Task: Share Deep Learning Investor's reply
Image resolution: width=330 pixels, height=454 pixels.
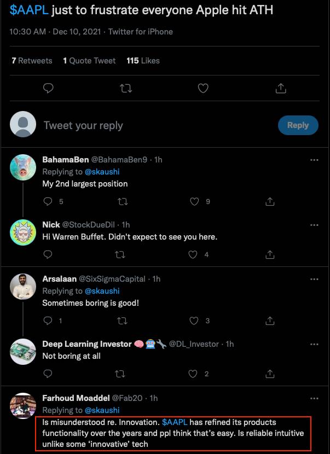Action: [270, 374]
